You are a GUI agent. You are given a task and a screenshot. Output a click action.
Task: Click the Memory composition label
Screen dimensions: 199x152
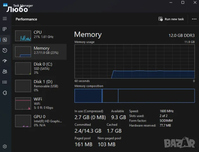coord(89,86)
